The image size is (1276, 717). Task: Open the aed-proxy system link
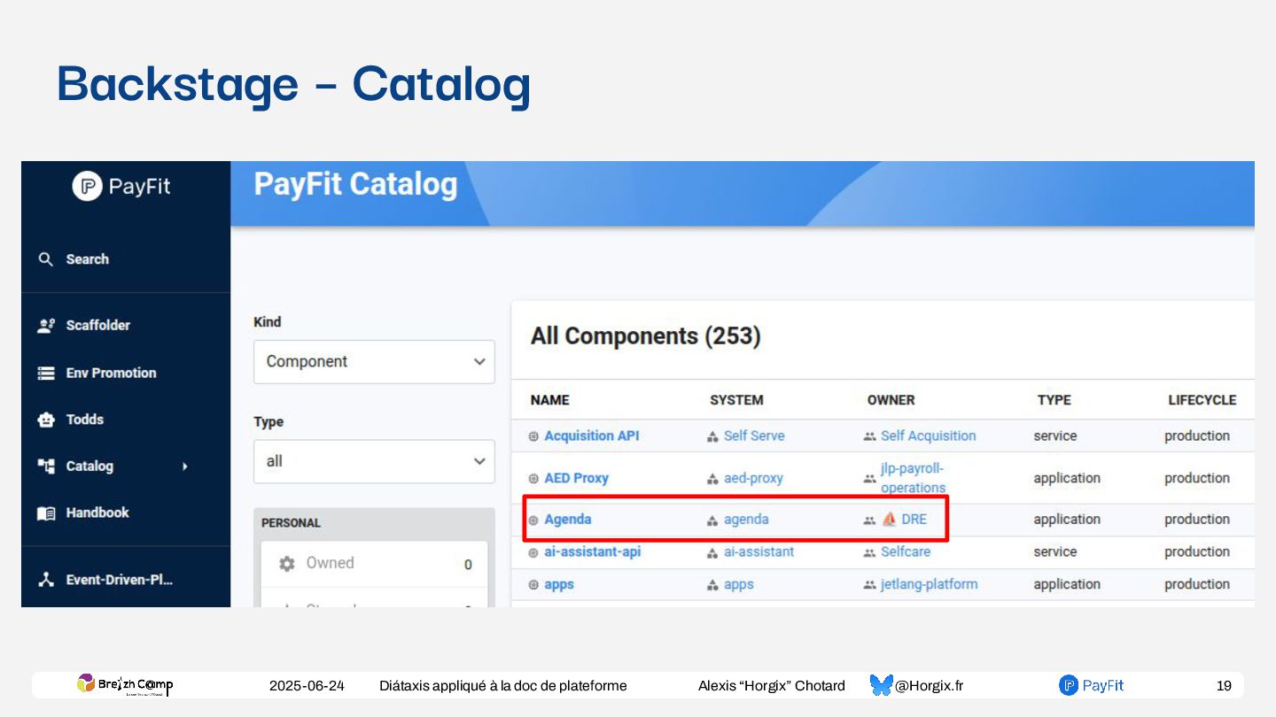[x=753, y=478]
